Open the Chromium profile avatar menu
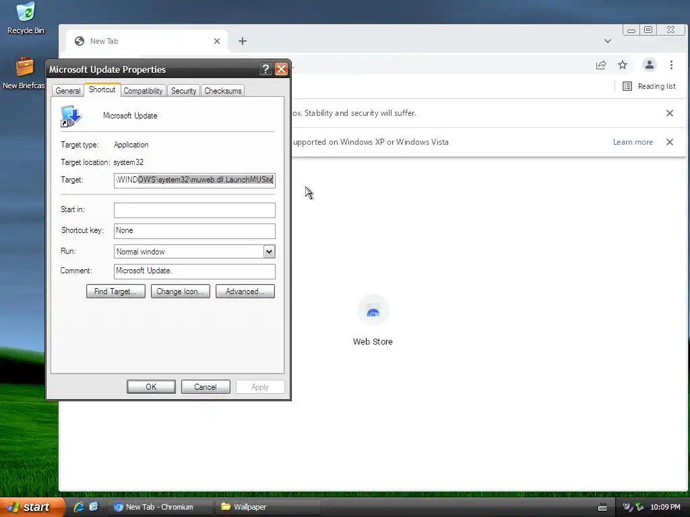The image size is (690, 517). pos(649,65)
